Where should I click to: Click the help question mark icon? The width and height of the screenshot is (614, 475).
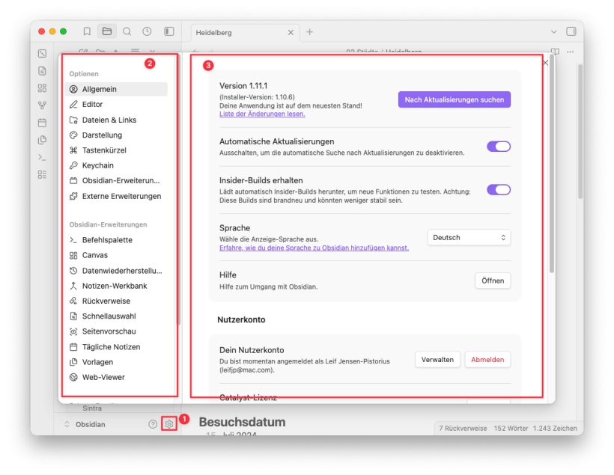(x=153, y=424)
